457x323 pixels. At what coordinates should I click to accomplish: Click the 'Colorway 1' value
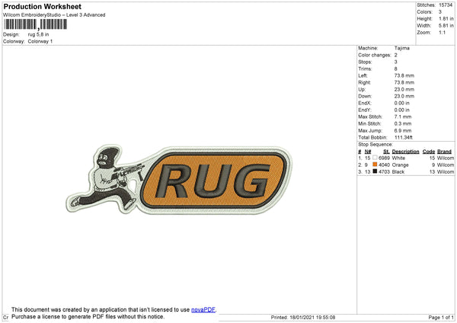(40, 41)
